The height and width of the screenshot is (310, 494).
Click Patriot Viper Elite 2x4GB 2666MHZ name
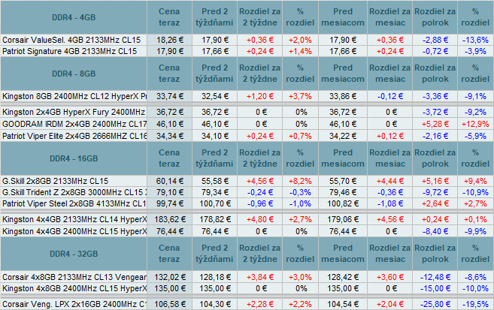[74, 136]
